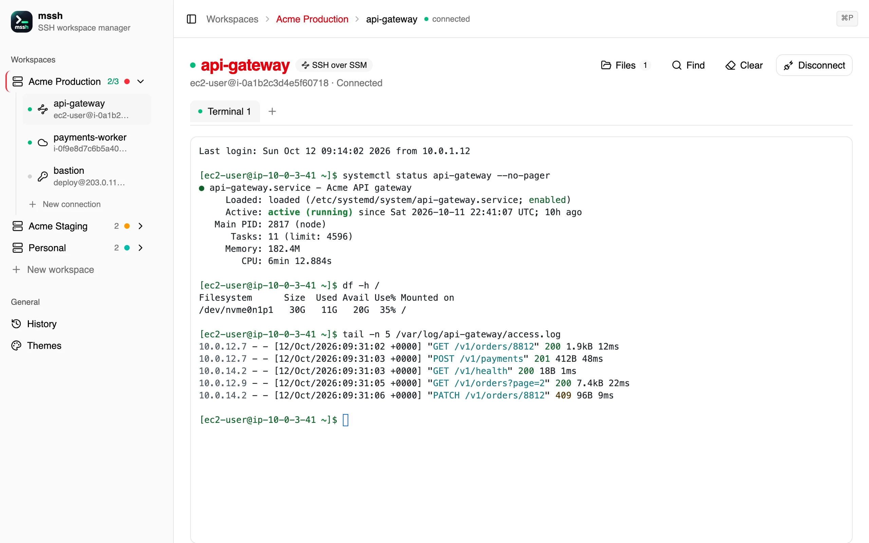Switch to the Terminal 1 tab

tap(225, 111)
